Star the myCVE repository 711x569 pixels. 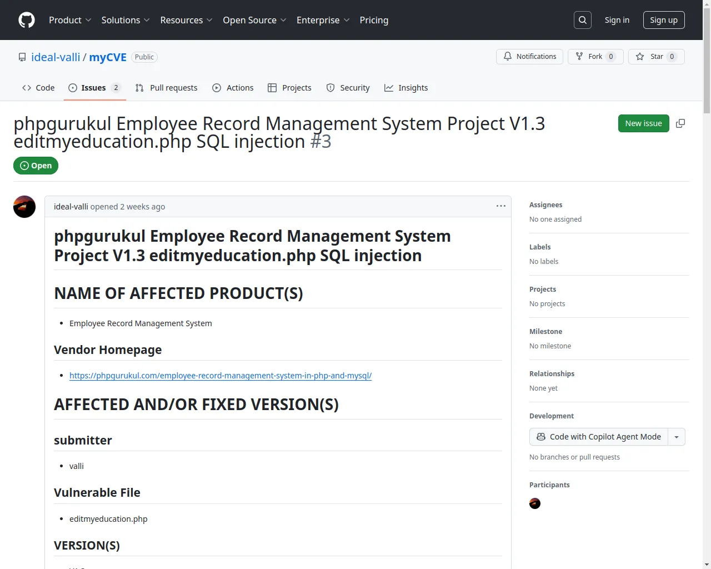coord(657,57)
